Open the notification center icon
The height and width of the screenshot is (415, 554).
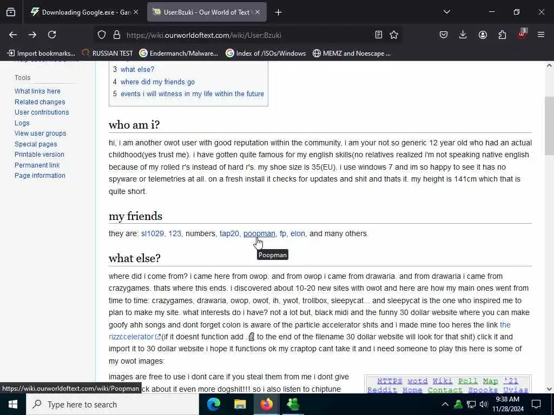(536, 404)
